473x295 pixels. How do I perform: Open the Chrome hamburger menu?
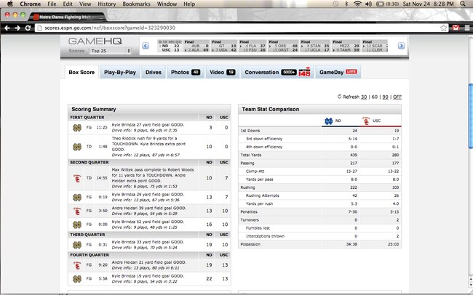point(467,28)
